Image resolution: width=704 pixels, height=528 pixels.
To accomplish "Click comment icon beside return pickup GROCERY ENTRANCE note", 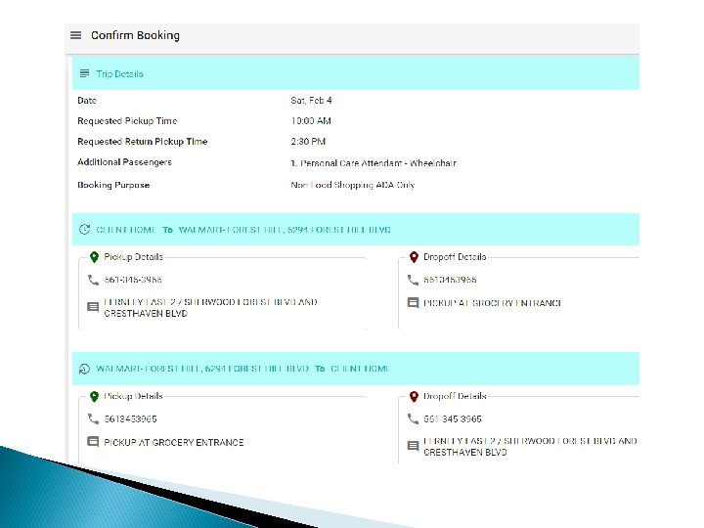I will click(93, 442).
